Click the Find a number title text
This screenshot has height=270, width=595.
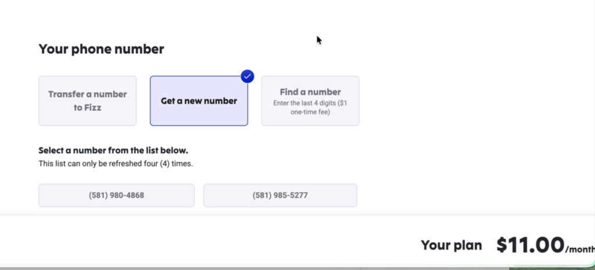tap(310, 92)
